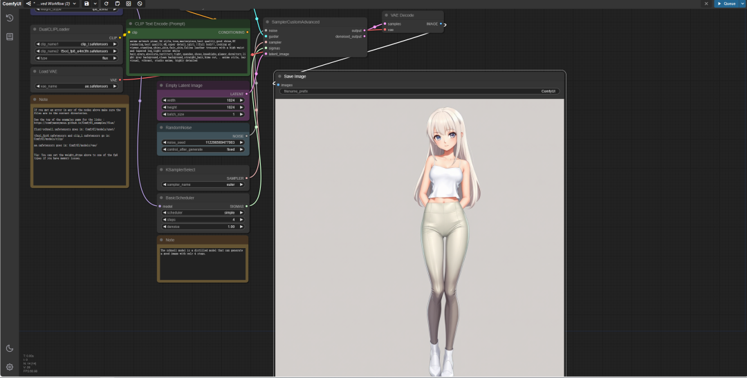This screenshot has width=747, height=378.
Task: Increase height with right arrow
Action: click(241, 108)
